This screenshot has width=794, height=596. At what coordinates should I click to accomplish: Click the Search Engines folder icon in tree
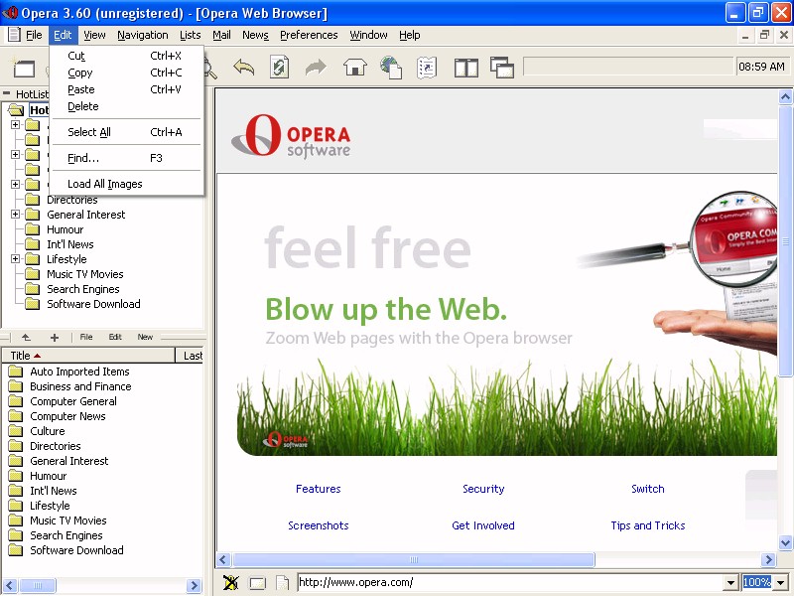pos(33,289)
